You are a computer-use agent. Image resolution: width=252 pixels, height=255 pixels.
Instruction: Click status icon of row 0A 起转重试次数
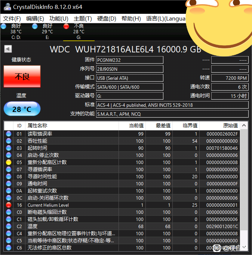tap(9, 191)
